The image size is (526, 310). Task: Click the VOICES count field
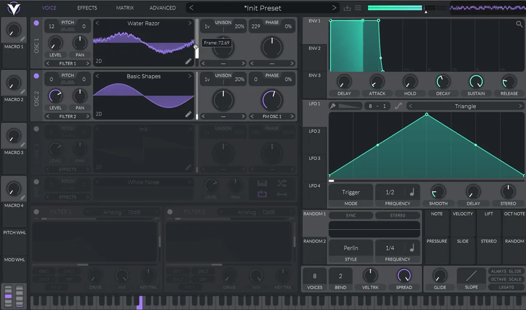click(315, 276)
